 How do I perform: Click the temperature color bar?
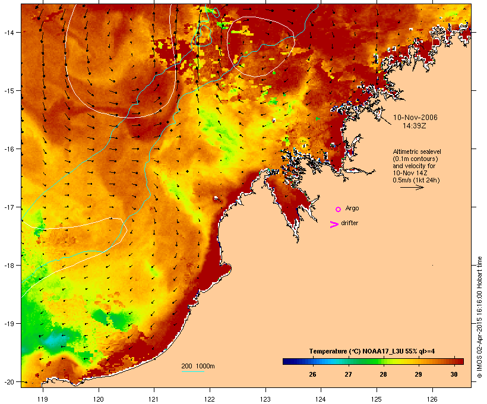tap(373, 361)
